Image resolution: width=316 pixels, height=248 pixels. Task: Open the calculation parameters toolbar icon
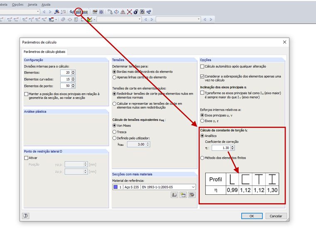pyautogui.click(x=79, y=12)
